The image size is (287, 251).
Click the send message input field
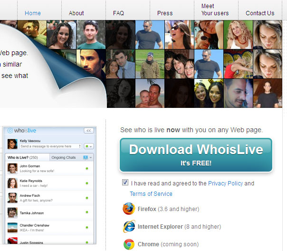50,146
